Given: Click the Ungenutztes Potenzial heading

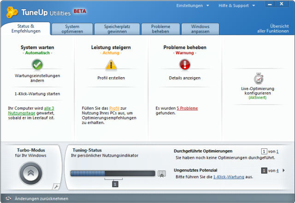Looking at the screenshot, I should 195,170.
